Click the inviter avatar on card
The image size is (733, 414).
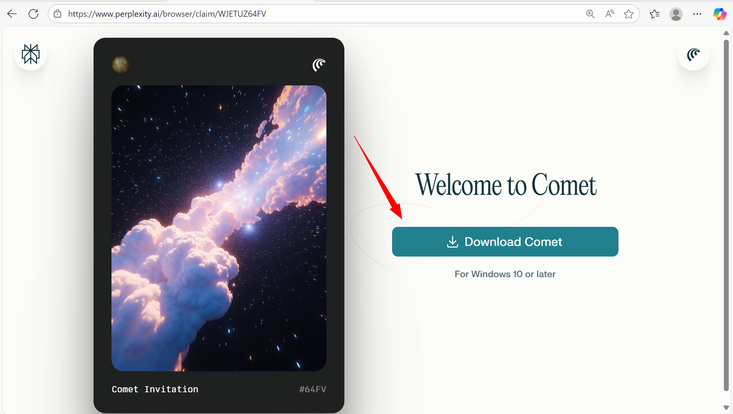[120, 65]
